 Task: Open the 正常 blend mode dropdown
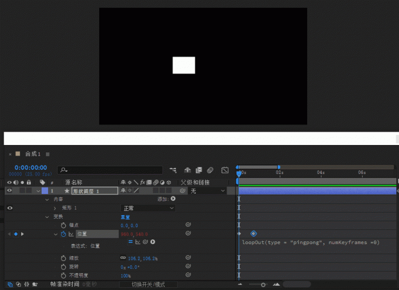point(148,208)
